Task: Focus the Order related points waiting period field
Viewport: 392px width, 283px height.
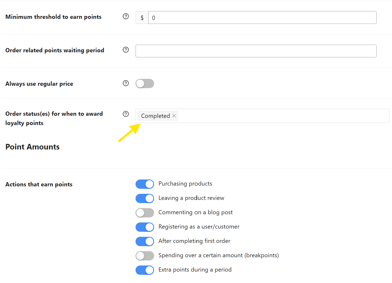Action: [x=256, y=51]
